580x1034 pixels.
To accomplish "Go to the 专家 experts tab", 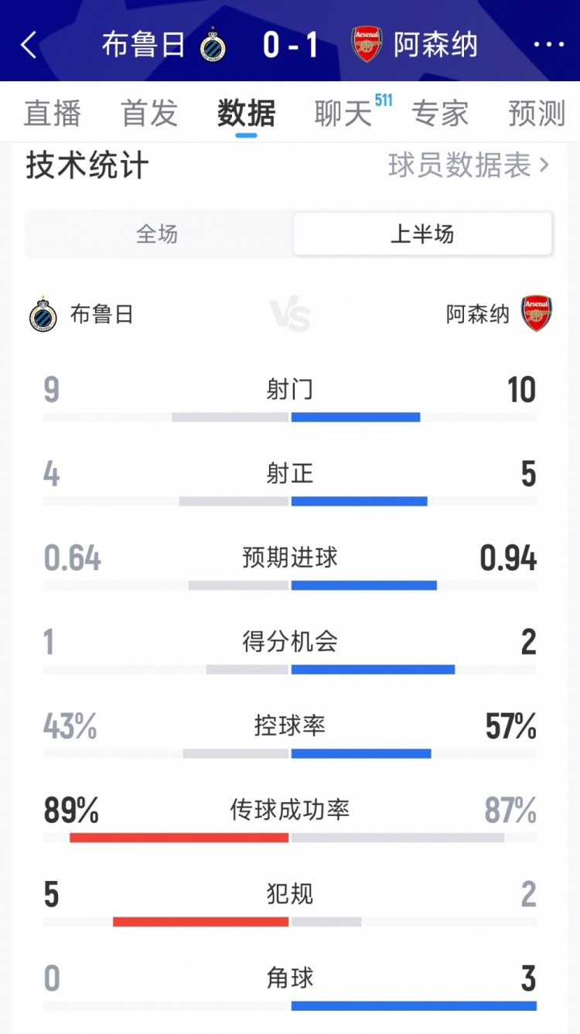I will 440,114.
